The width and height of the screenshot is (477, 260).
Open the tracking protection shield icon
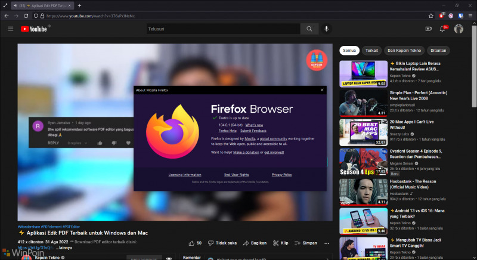(36, 16)
